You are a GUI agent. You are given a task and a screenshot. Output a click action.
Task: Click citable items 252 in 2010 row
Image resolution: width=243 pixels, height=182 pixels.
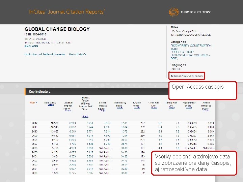point(142,131)
